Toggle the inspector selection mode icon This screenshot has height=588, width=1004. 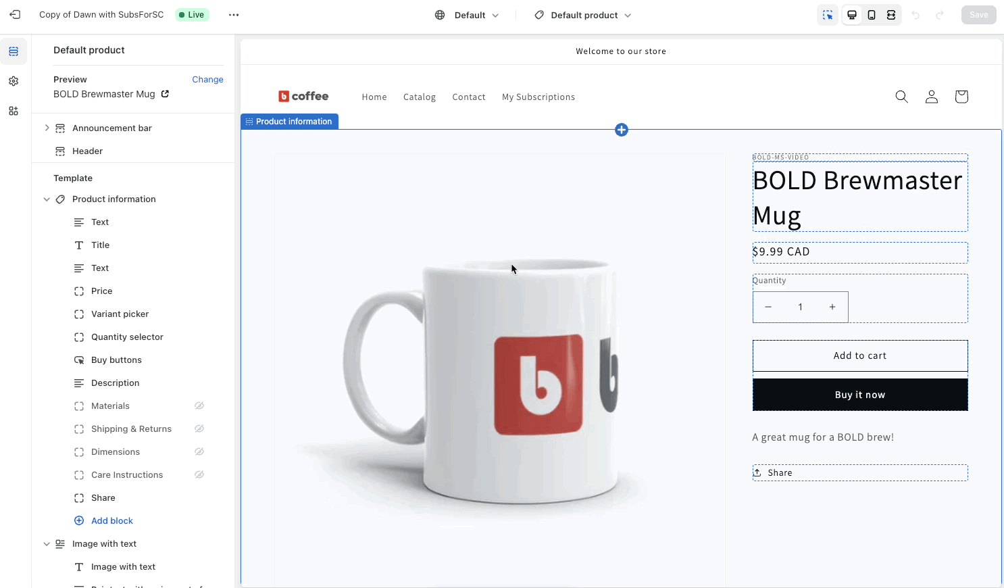click(x=828, y=15)
